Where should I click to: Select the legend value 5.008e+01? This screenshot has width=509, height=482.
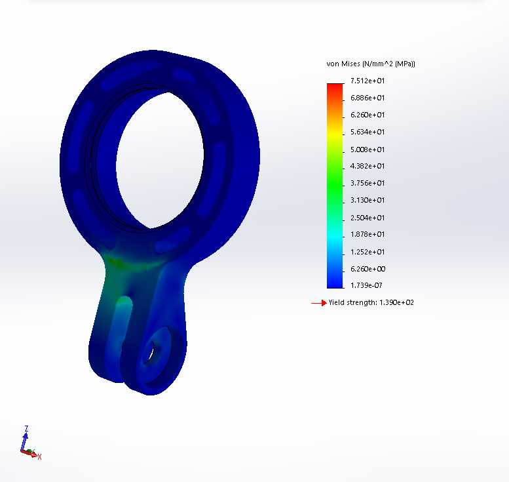368,150
